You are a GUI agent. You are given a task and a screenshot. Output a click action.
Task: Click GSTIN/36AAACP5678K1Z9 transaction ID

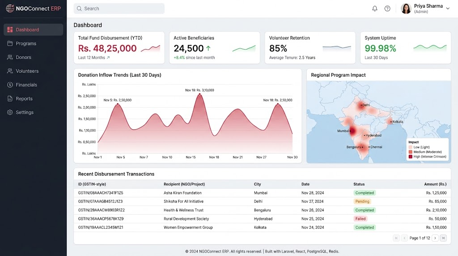[x=101, y=218]
